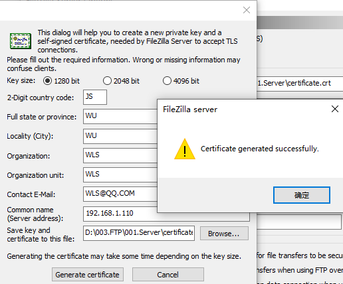The image size is (343, 284).
Task: Click the 'FileZilla server' title text
Action: click(190, 109)
